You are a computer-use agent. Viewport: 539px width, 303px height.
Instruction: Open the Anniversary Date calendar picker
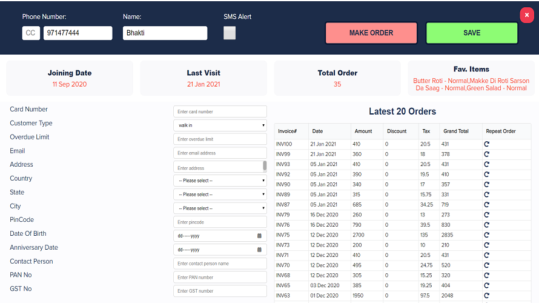(x=259, y=250)
